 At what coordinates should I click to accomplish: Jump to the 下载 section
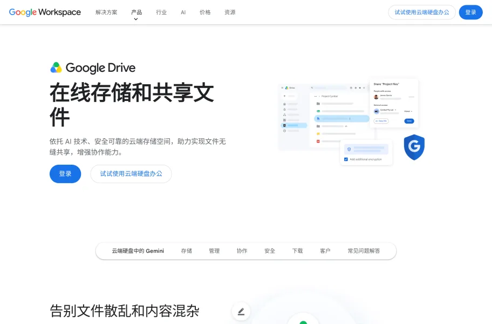point(297,251)
